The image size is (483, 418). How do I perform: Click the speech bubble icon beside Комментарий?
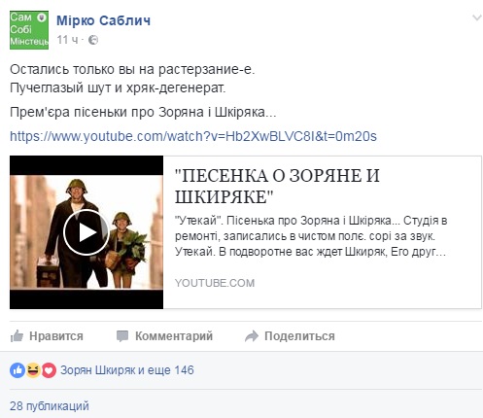122,336
